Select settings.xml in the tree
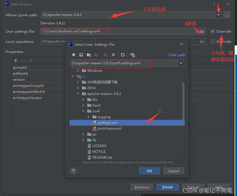Viewport: 237px width, 196px height. point(127,123)
